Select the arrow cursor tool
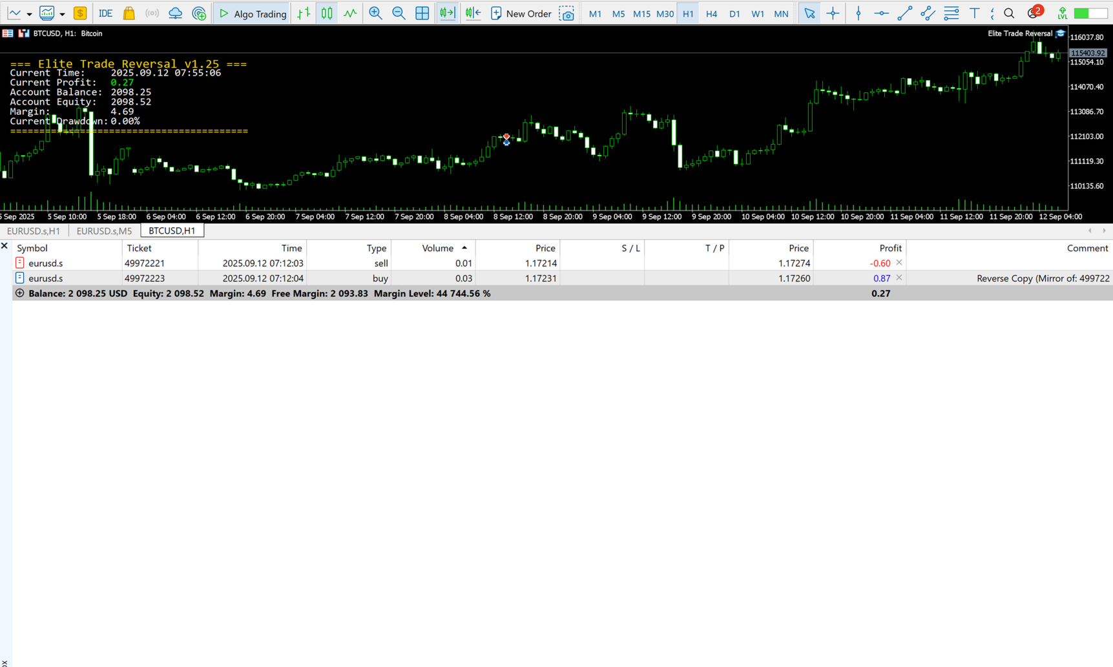 click(809, 13)
